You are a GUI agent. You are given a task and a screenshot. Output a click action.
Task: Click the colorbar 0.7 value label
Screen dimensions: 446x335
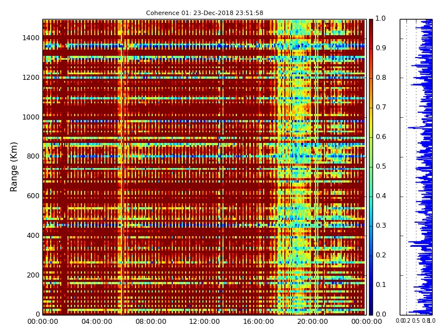tap(380, 107)
